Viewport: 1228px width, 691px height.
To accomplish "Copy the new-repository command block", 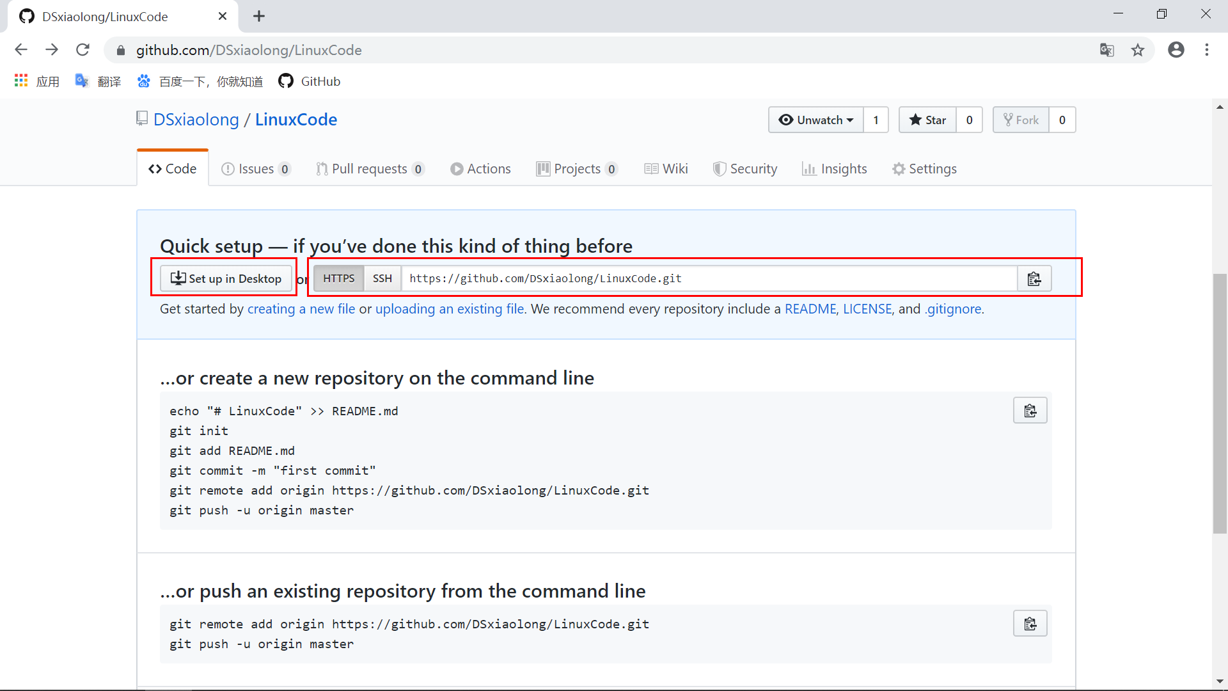I will [1030, 411].
